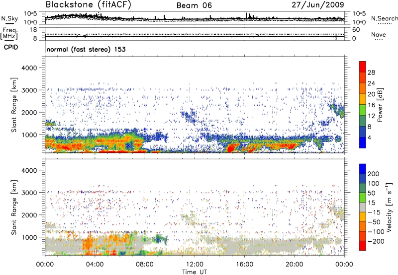Click the CPID label

click(11, 47)
